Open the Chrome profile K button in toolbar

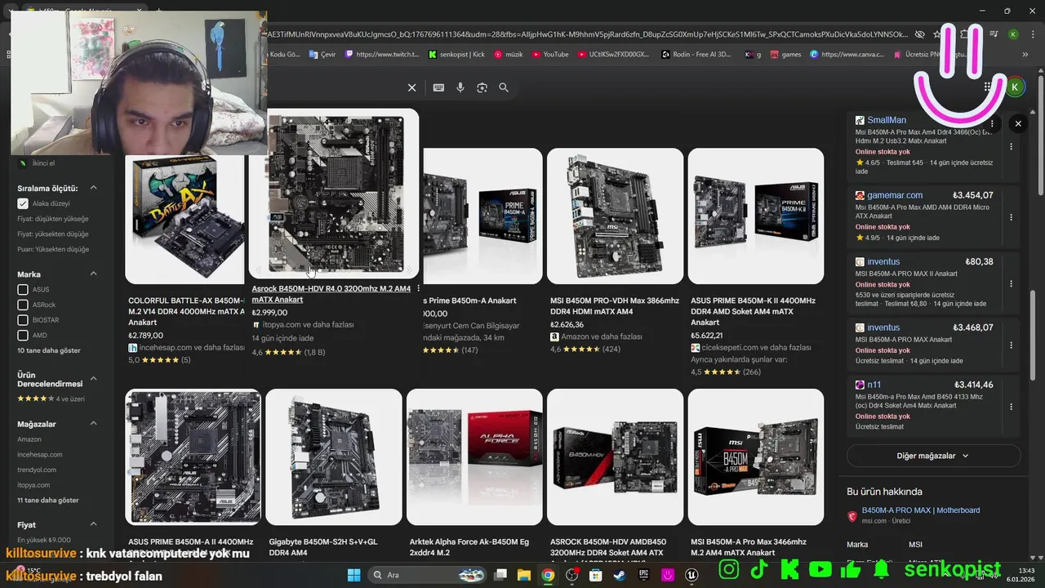1013,34
